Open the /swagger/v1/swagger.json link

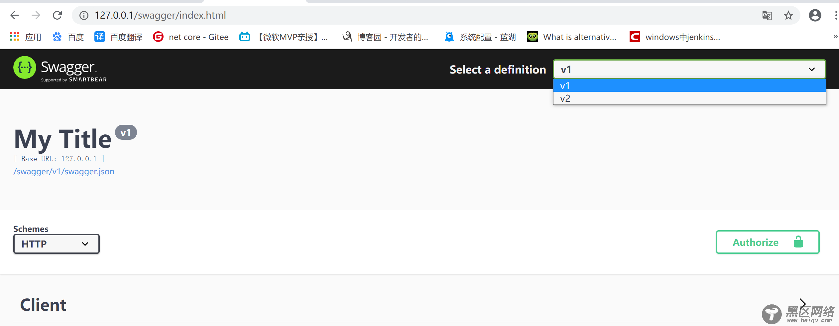(x=64, y=171)
